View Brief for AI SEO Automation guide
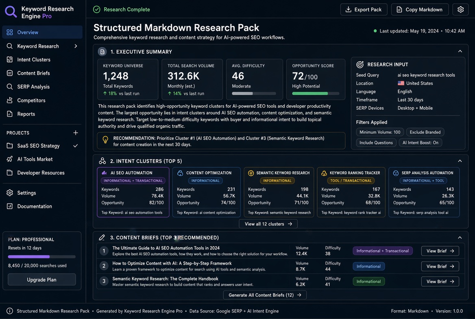475x319 pixels. 440,251
